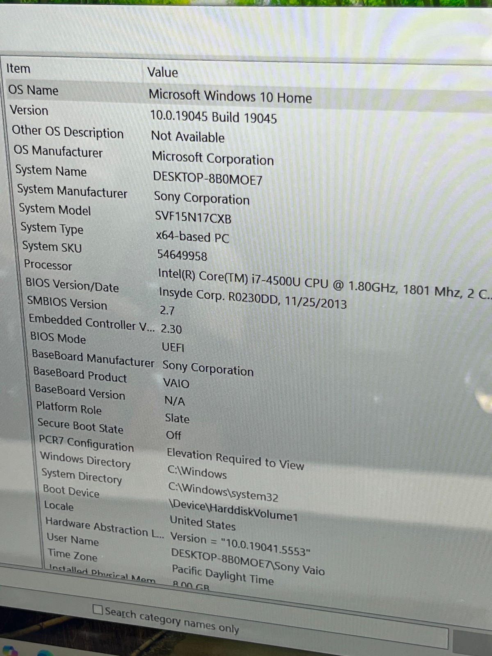Click the Value column header

163,72
